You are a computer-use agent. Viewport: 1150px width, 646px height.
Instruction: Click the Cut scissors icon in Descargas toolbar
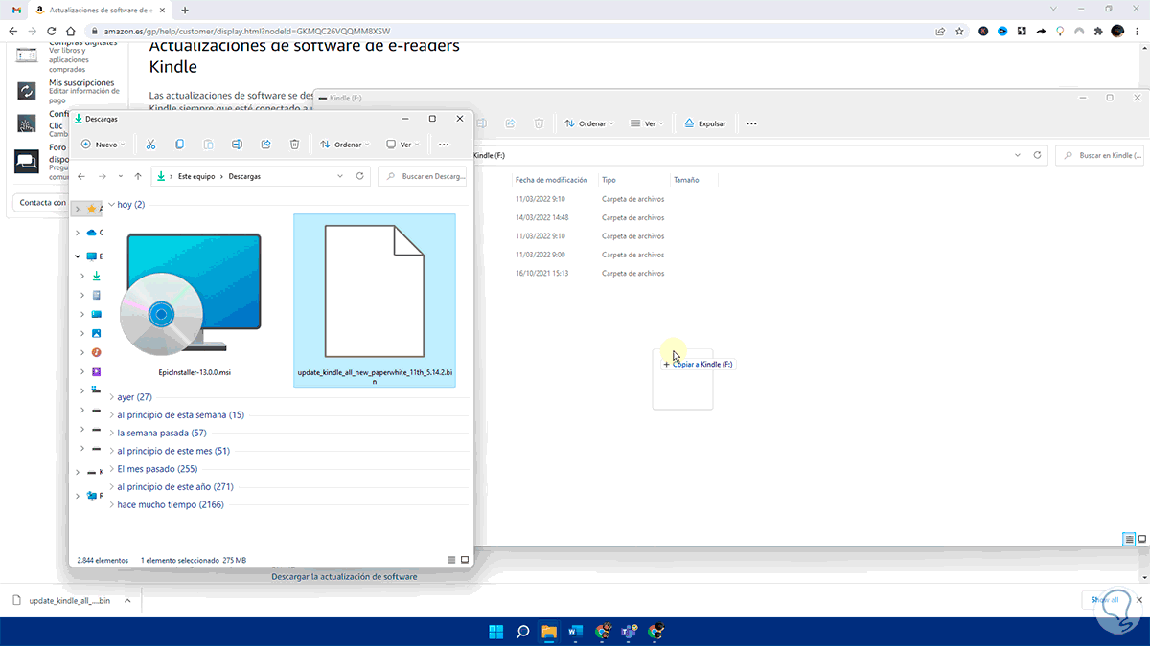click(x=150, y=145)
